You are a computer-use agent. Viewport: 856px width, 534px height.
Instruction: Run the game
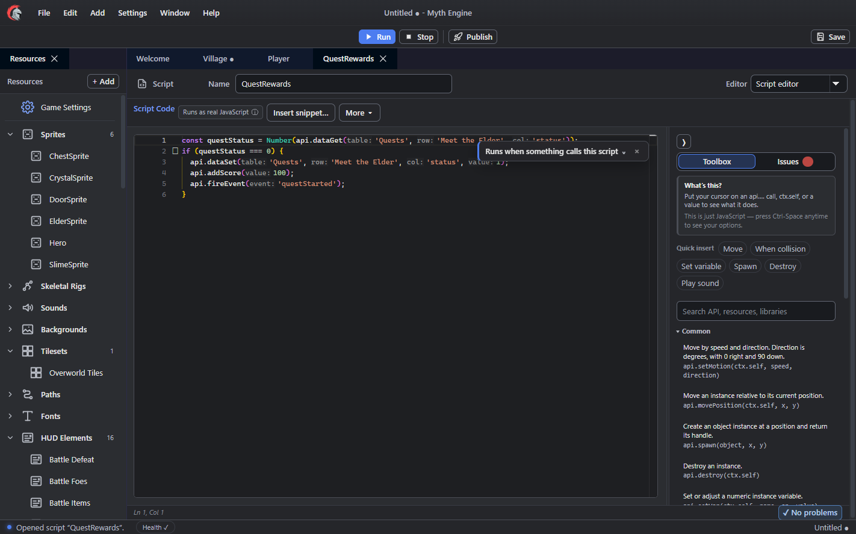(x=377, y=37)
